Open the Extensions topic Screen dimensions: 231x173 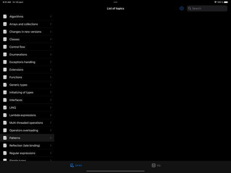pos(27,70)
